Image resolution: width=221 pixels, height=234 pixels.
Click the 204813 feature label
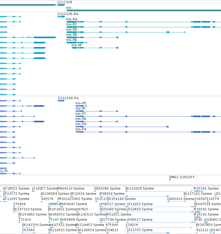[x=112, y=230]
